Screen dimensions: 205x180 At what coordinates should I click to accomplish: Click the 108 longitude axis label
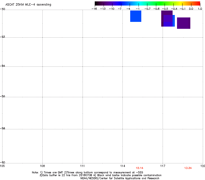pyautogui.click(x=42, y=166)
